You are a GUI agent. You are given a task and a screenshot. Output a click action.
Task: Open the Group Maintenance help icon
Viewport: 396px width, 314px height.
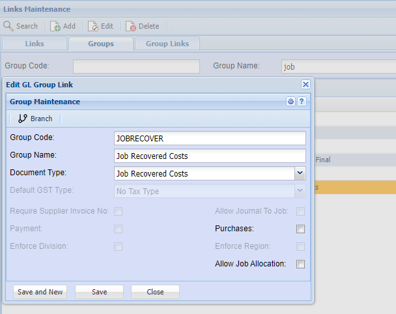pyautogui.click(x=302, y=102)
